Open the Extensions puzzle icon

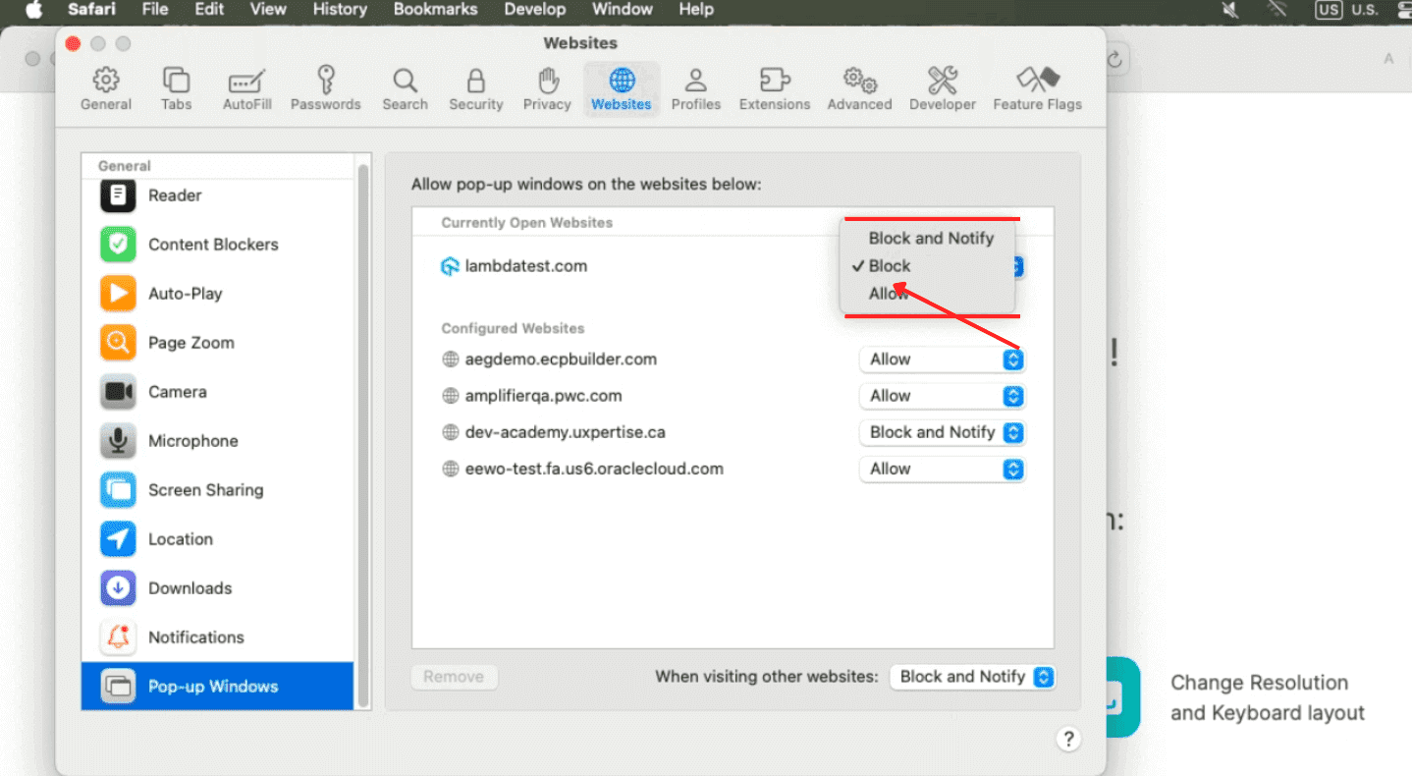(775, 89)
